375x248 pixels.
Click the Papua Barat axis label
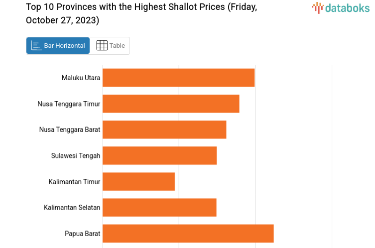point(82,233)
